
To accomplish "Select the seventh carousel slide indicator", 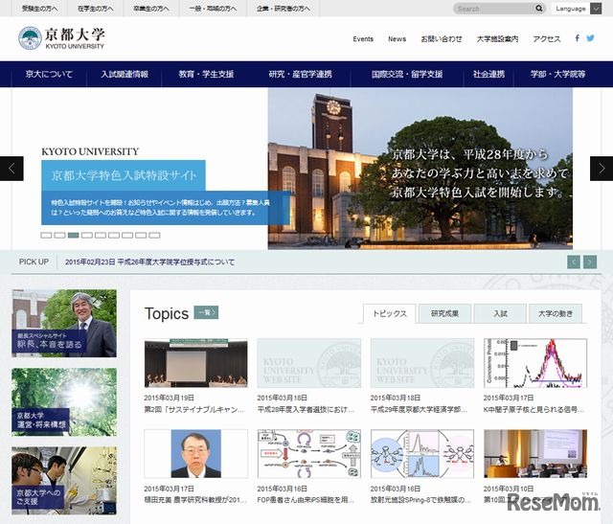I will [x=127, y=236].
